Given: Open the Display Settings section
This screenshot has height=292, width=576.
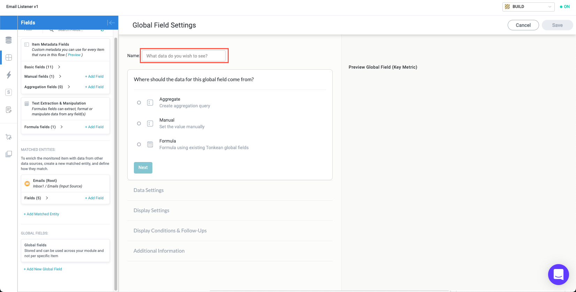Looking at the screenshot, I should 151,210.
